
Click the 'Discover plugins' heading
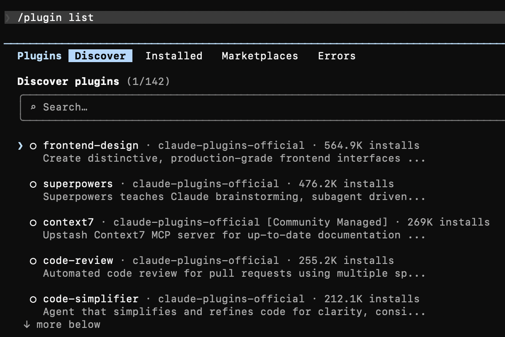point(68,82)
